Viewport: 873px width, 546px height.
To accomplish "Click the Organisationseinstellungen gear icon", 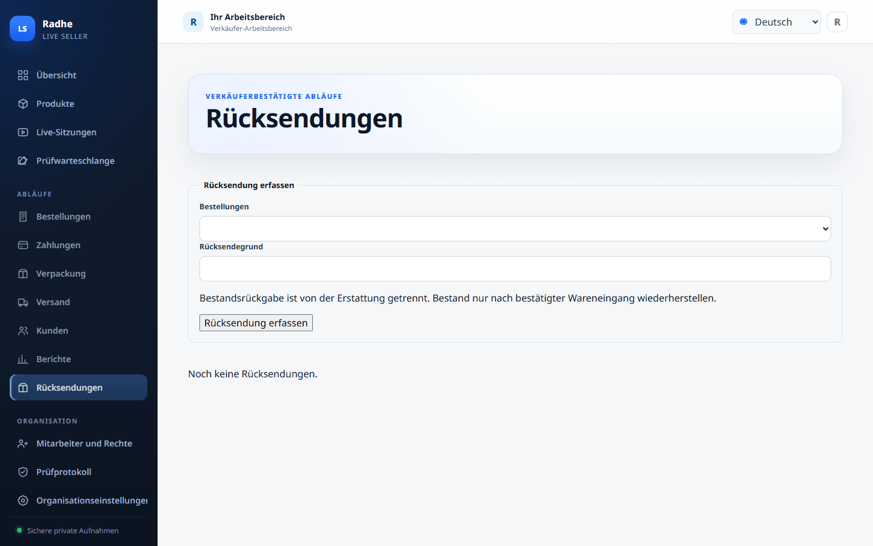I will pos(23,500).
